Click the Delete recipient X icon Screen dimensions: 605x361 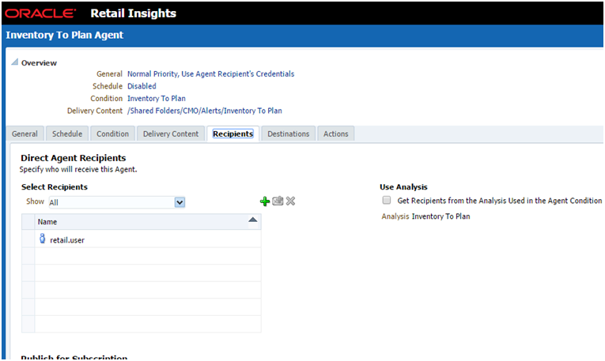(290, 201)
